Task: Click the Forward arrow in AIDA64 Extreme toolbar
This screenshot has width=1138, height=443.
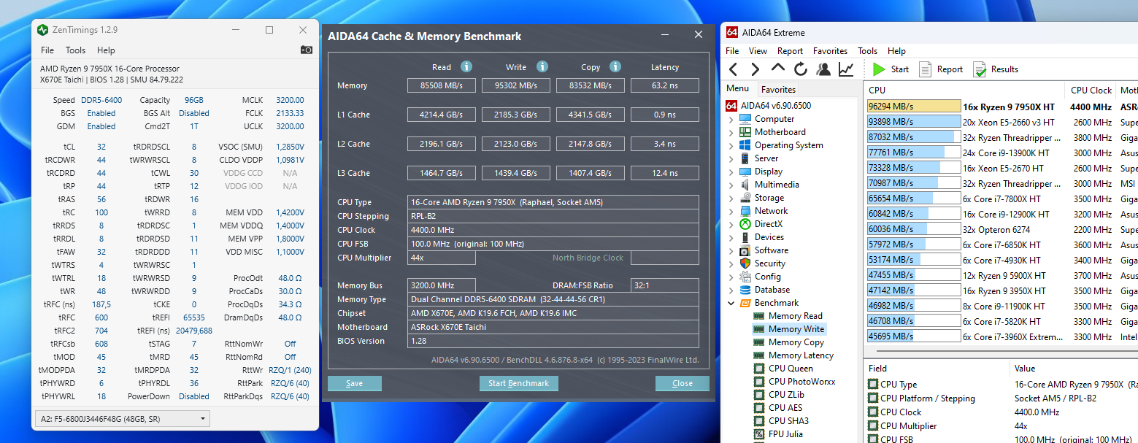Action: coord(756,69)
